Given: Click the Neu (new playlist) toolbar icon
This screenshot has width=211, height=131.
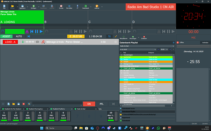Looking at the screenshot, I should click(4, 6).
